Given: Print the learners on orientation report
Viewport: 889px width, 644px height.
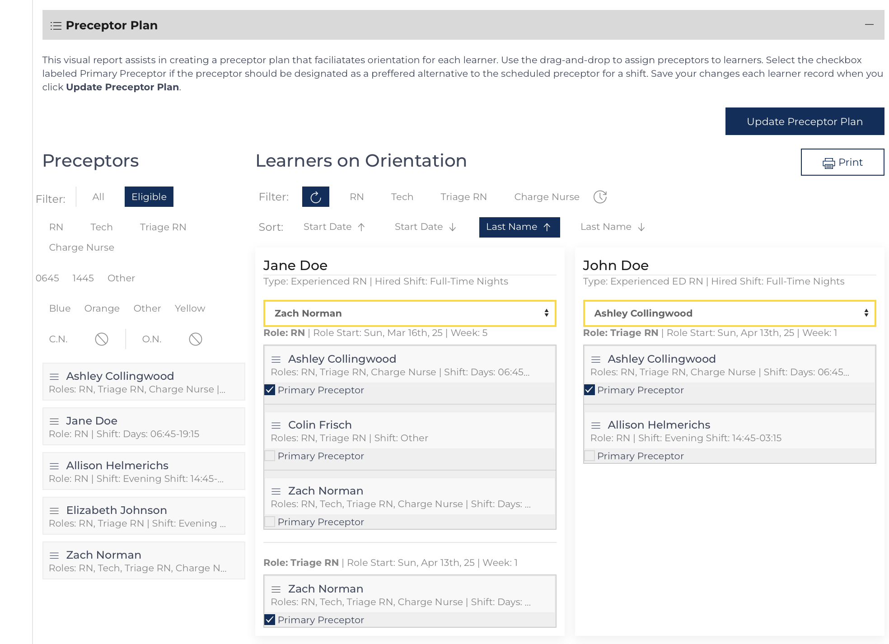Looking at the screenshot, I should [842, 162].
